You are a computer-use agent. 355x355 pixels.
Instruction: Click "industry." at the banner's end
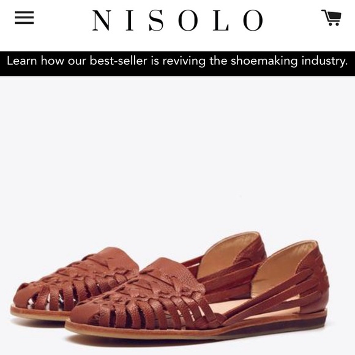pyautogui.click(x=324, y=61)
